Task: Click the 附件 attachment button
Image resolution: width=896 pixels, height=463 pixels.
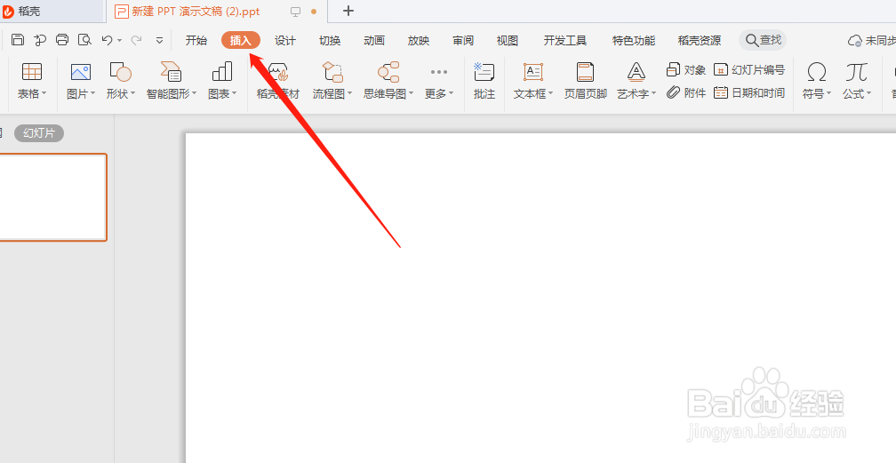Action: click(685, 92)
